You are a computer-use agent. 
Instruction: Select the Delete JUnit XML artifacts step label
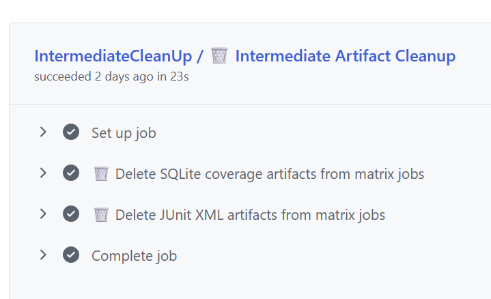click(x=250, y=215)
